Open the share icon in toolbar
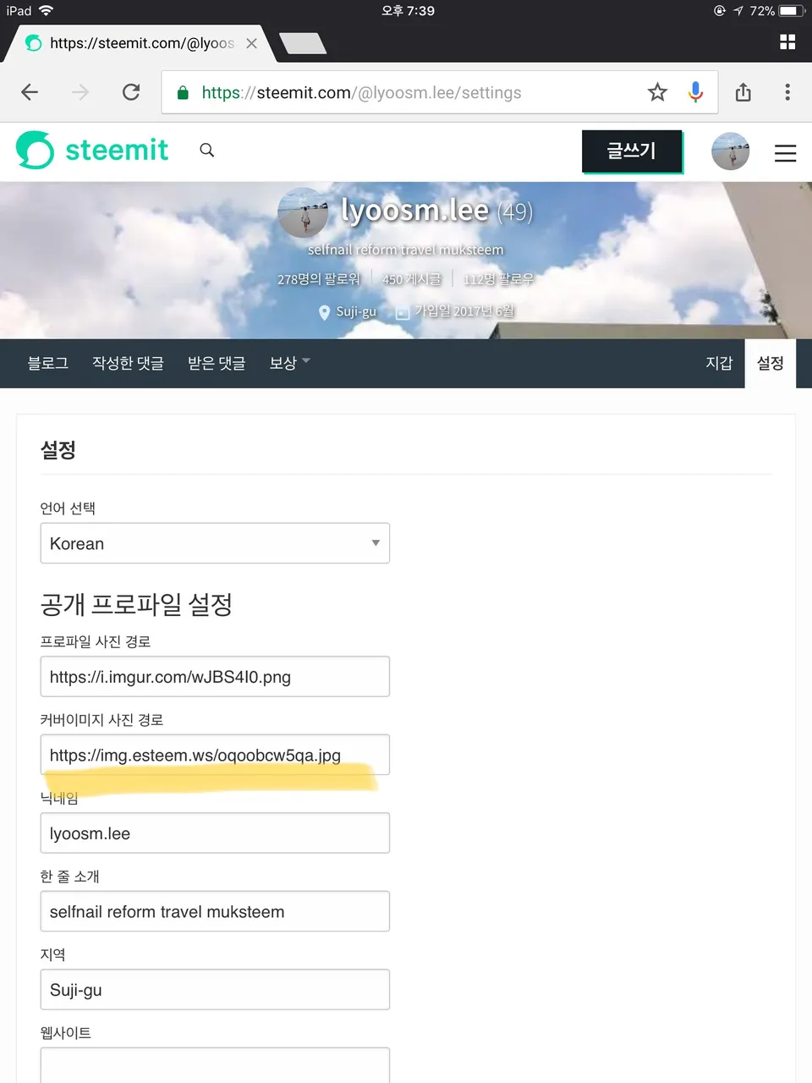812x1083 pixels. pyautogui.click(x=743, y=92)
